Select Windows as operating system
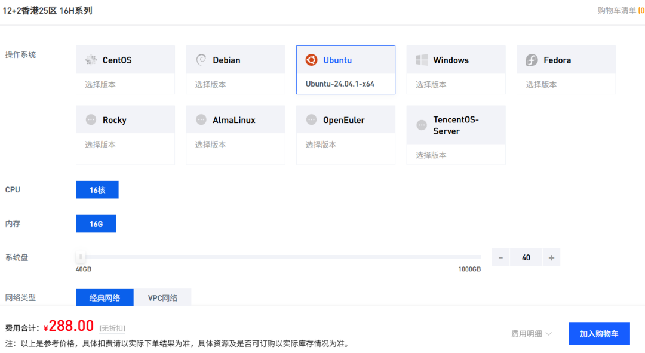Screen dimensions: 645x353 pyautogui.click(x=456, y=60)
